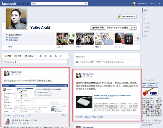
Task: Click the flag milestone icon in composer
Action: click(x=61, y=56)
